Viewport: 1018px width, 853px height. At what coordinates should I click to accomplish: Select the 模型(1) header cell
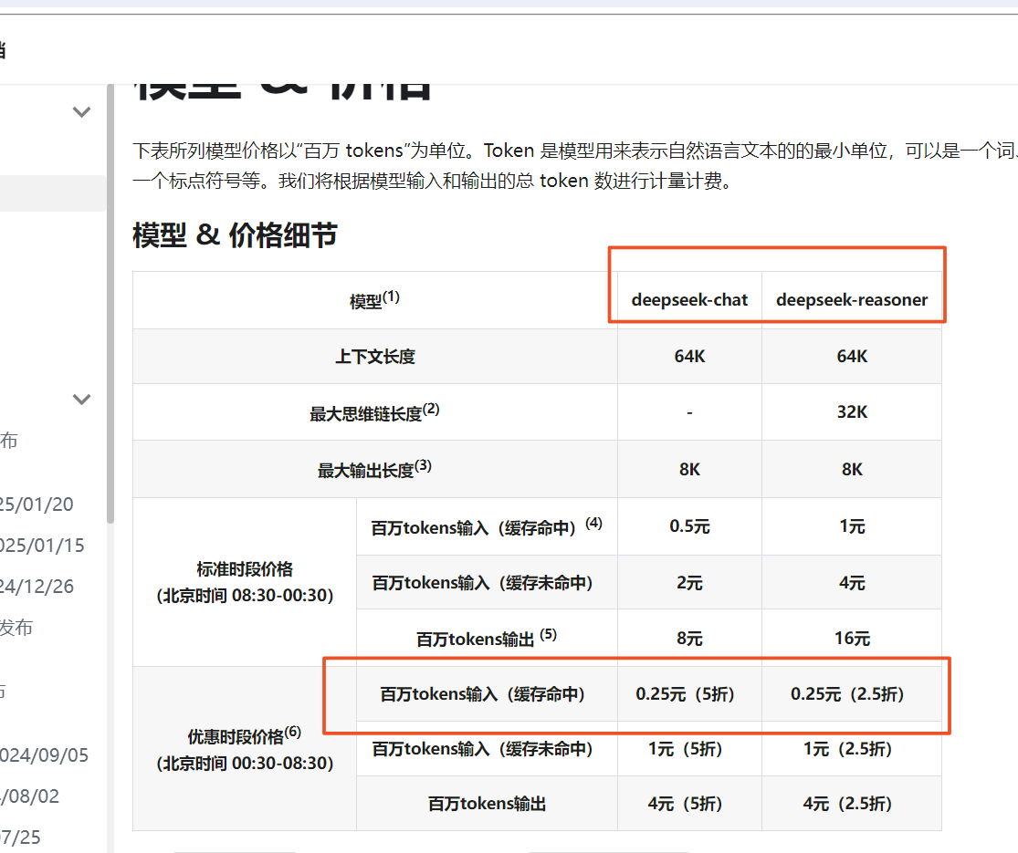tap(374, 300)
